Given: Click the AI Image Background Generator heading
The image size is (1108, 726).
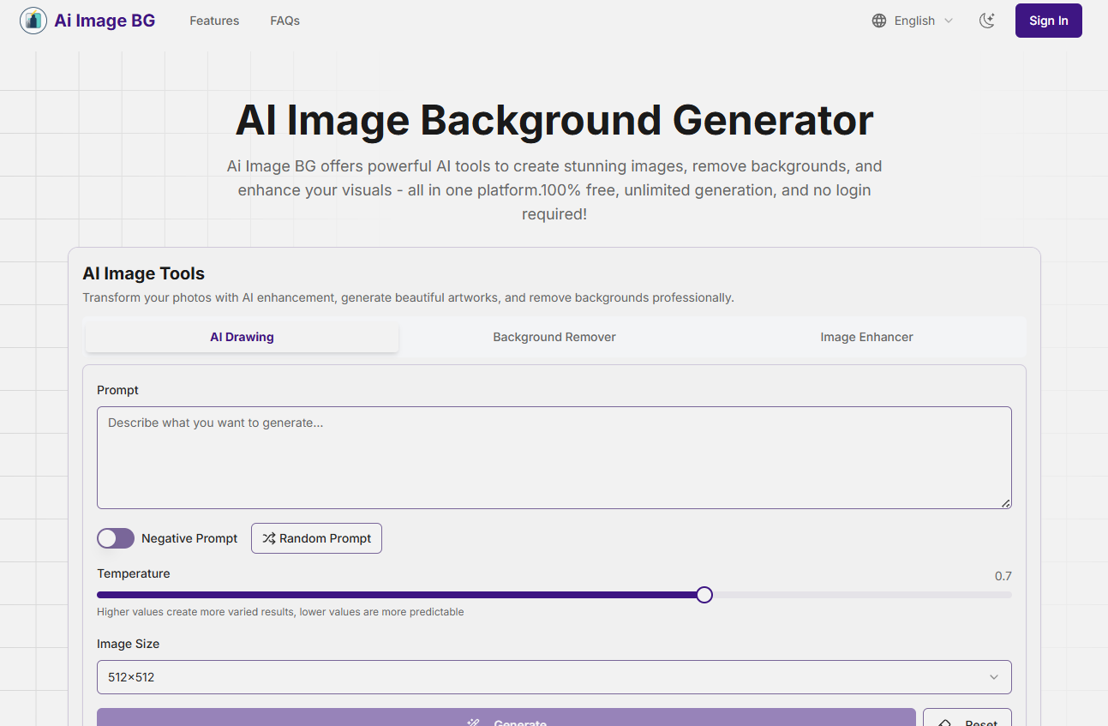Looking at the screenshot, I should (x=554, y=120).
